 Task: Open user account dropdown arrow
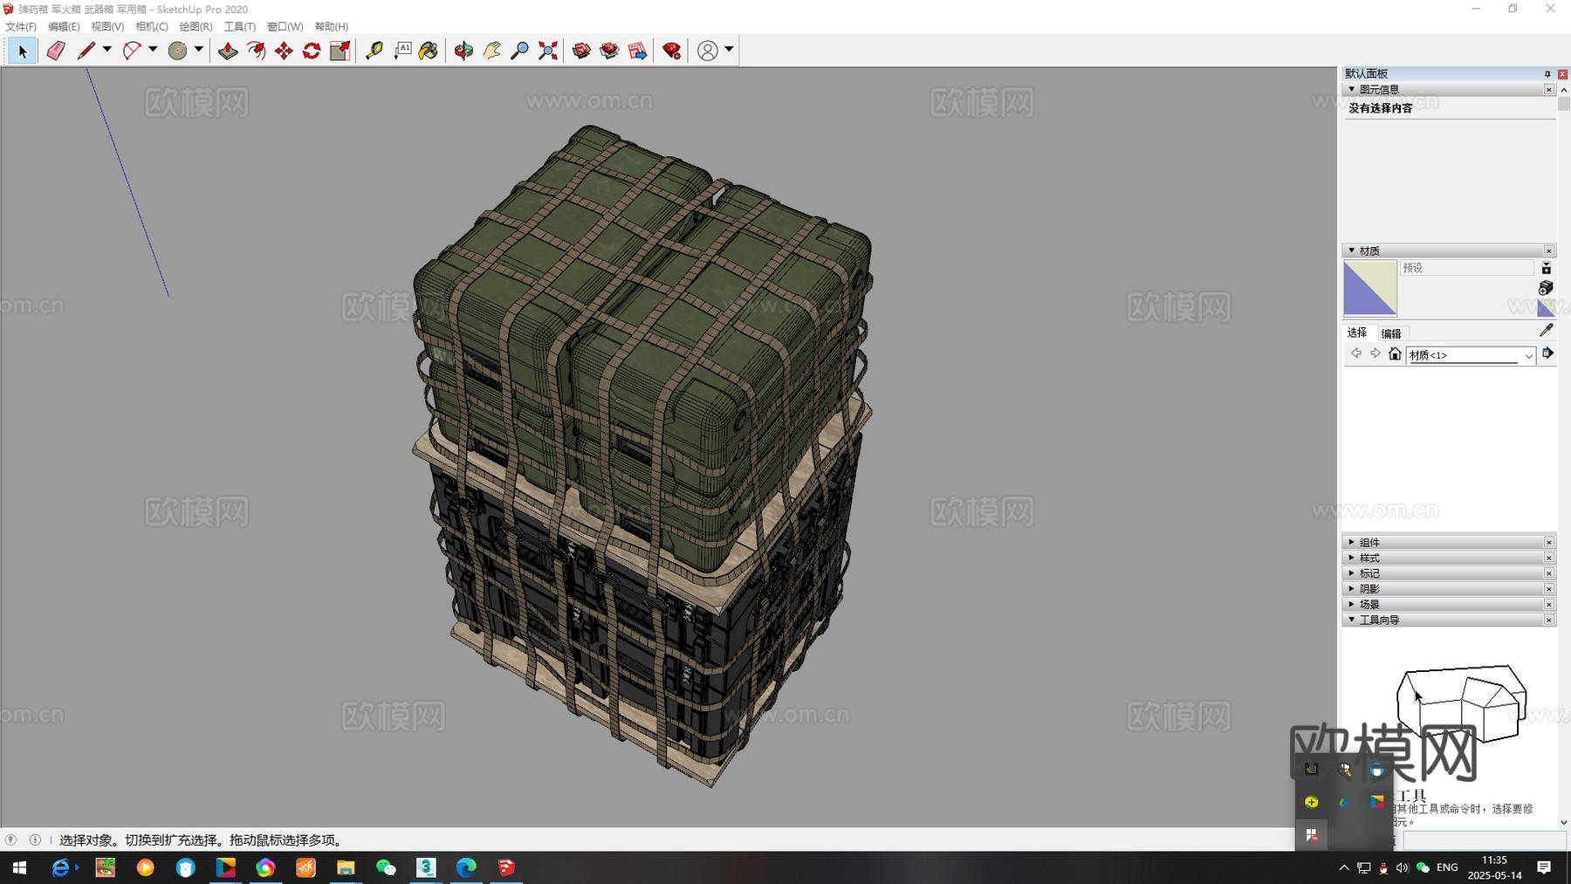click(729, 51)
